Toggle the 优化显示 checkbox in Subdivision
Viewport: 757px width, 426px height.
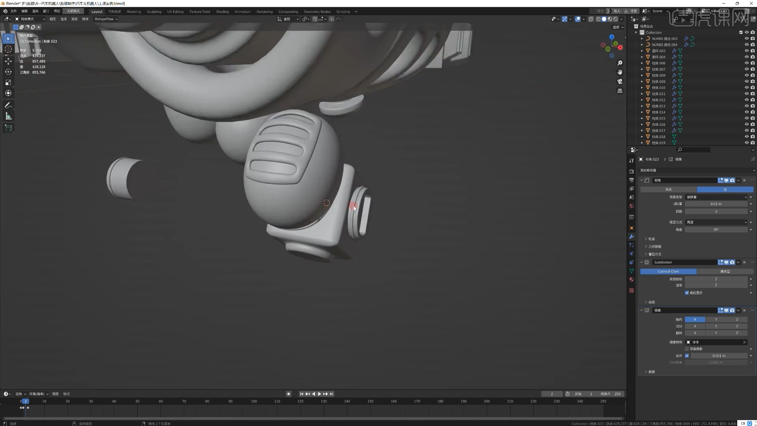pos(688,293)
